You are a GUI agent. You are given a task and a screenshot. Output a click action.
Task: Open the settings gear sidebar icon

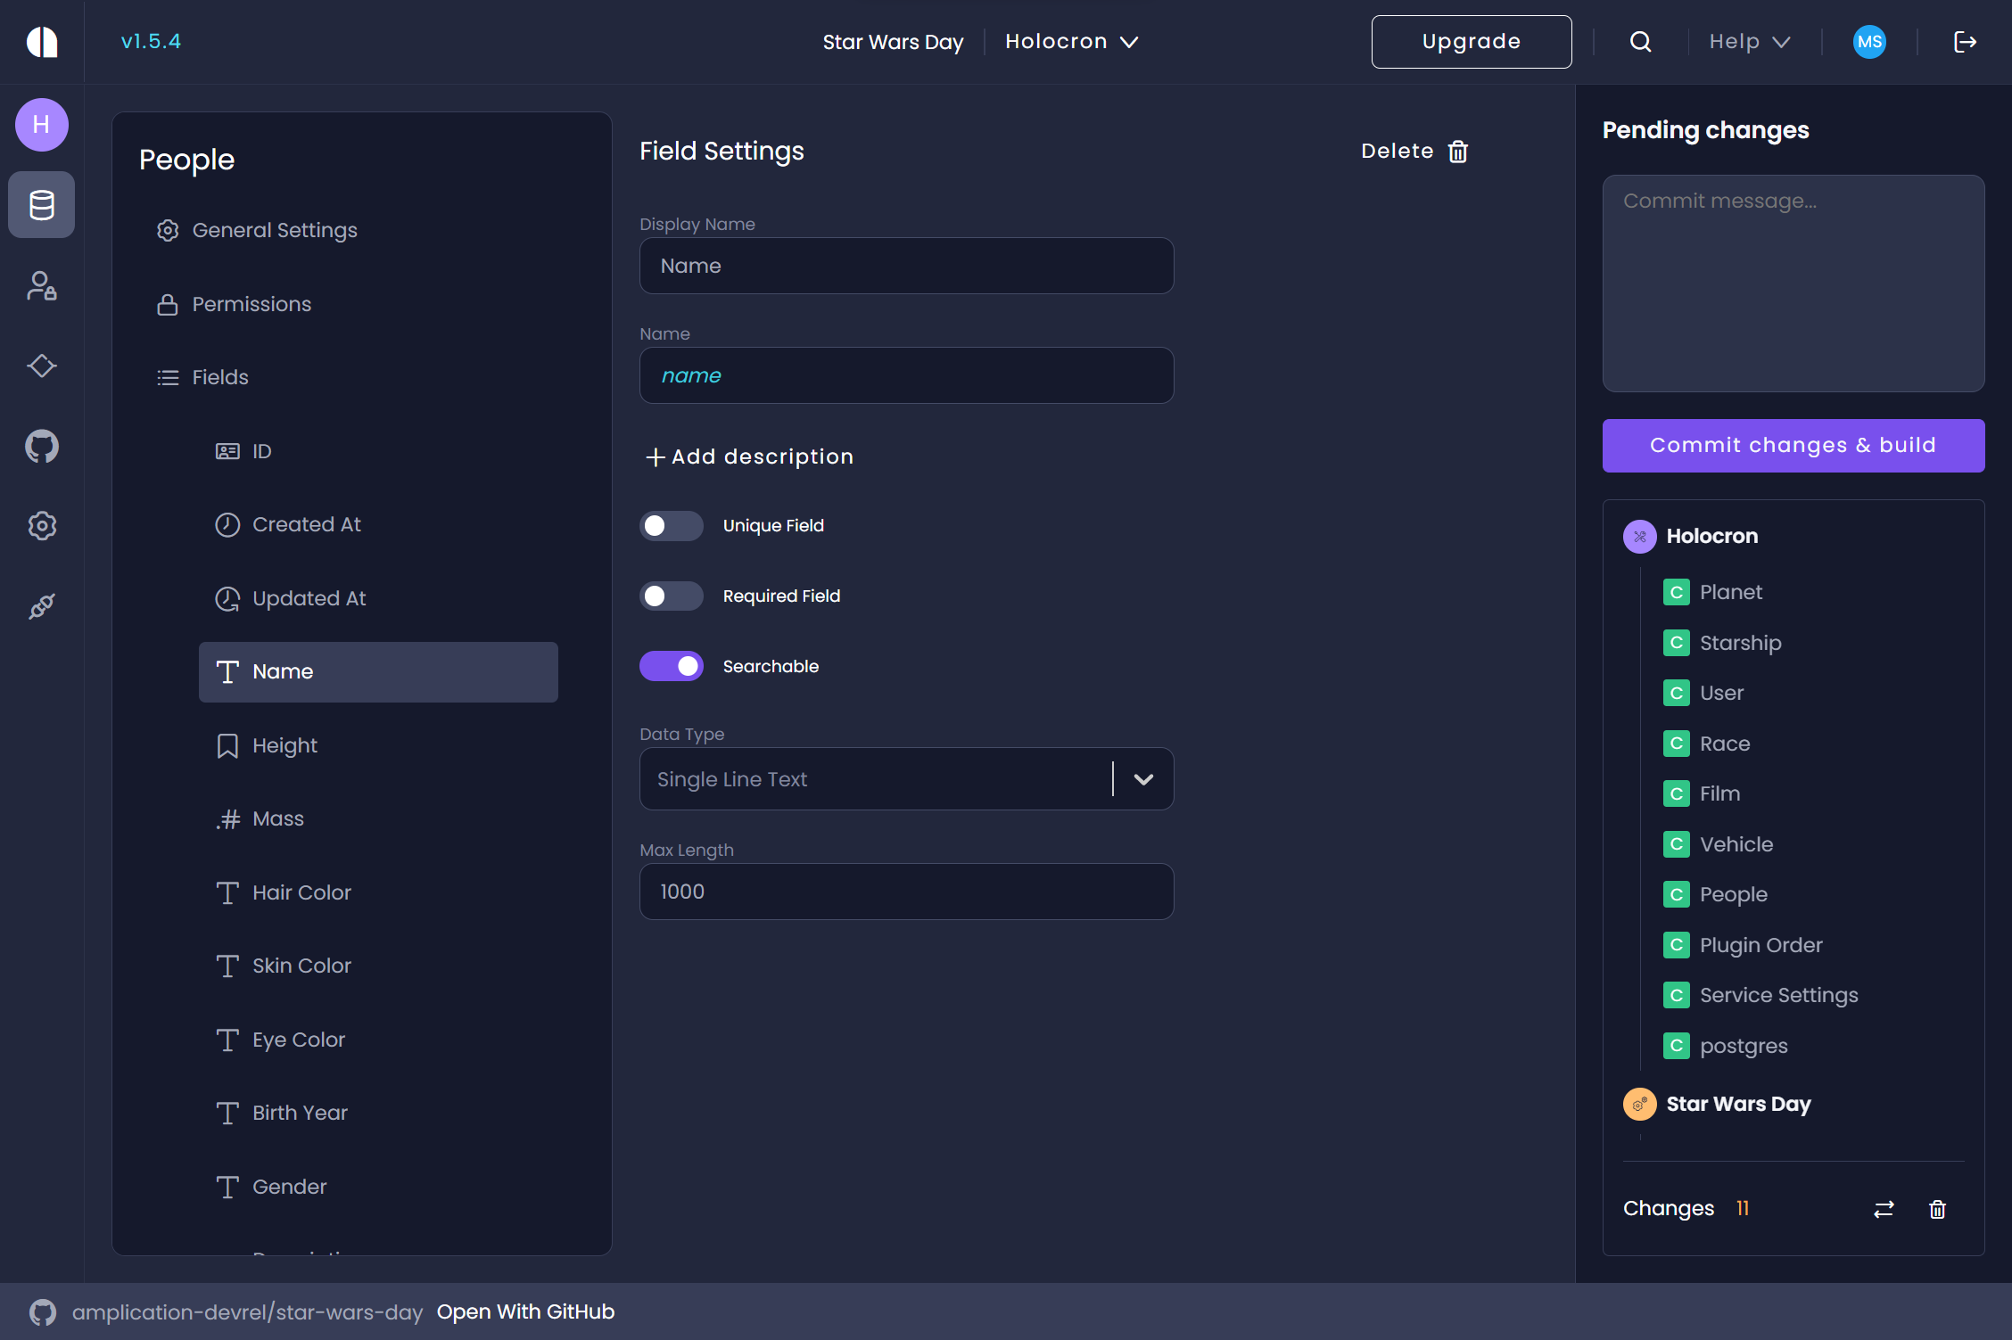click(42, 526)
